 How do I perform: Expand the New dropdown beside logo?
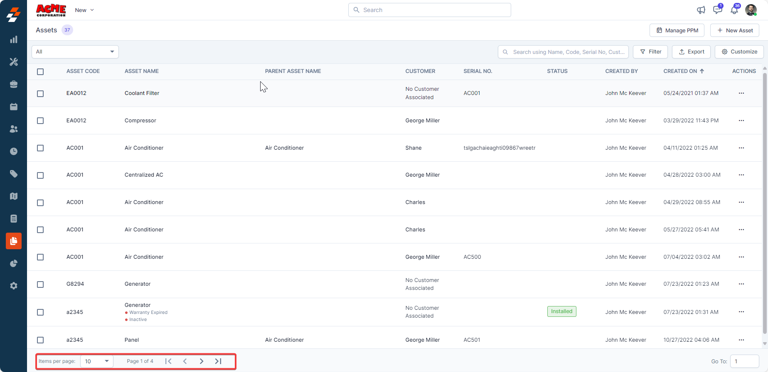click(84, 10)
